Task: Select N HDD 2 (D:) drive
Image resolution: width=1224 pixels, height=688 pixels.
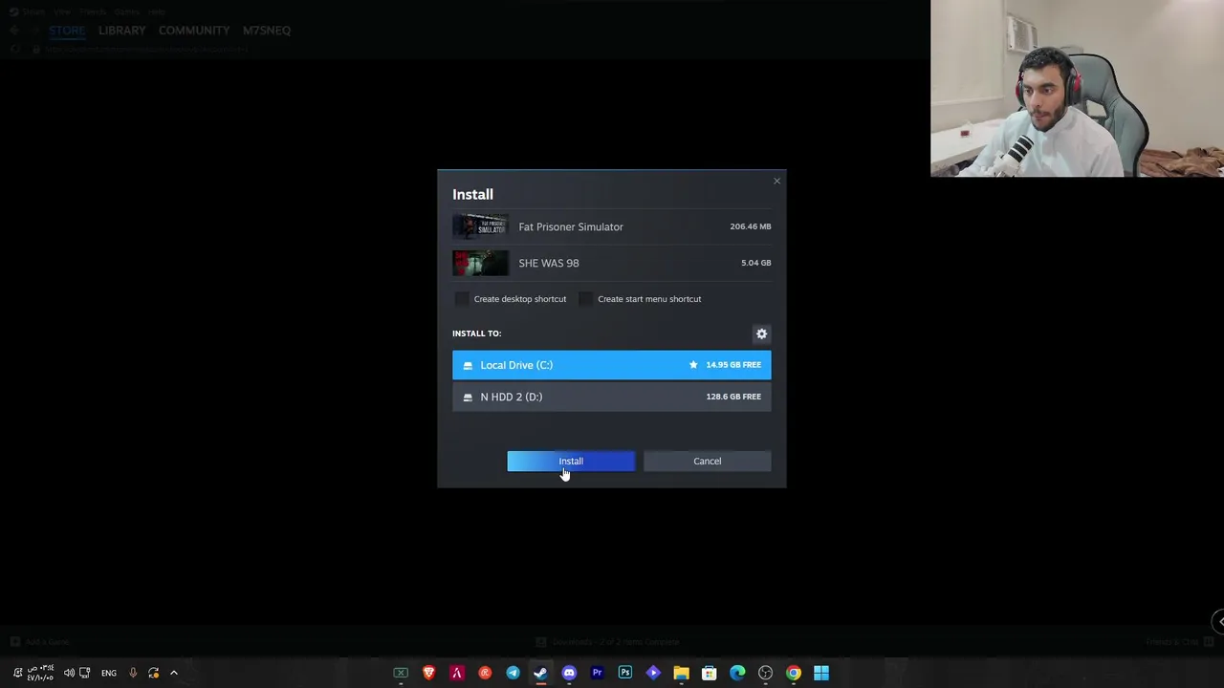Action: (x=612, y=397)
